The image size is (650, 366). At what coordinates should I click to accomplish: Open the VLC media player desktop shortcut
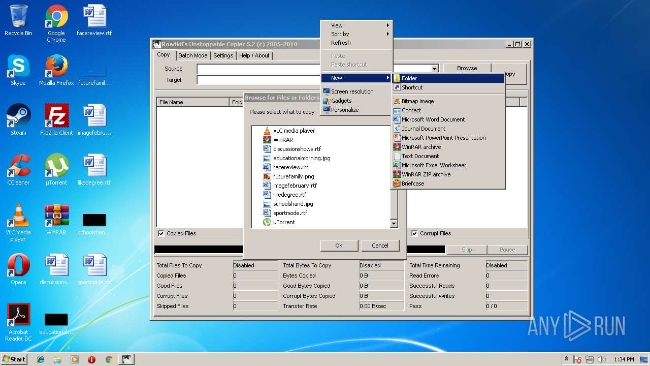[x=18, y=223]
